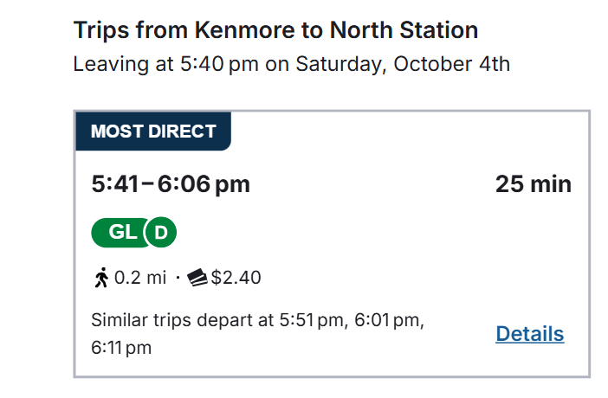Open the Details link for the trip

pos(529,334)
